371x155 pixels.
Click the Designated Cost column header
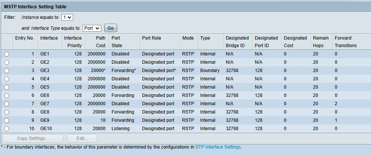pos(295,42)
